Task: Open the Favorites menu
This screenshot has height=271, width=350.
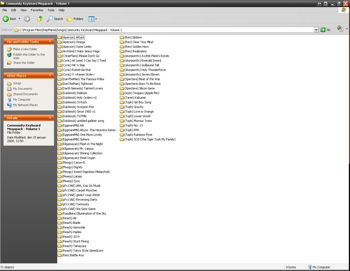Action: (37, 10)
